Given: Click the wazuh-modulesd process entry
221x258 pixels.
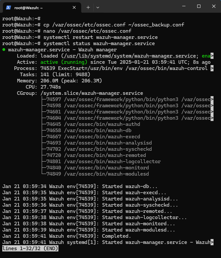Looking at the screenshot, I should (x=106, y=174).
